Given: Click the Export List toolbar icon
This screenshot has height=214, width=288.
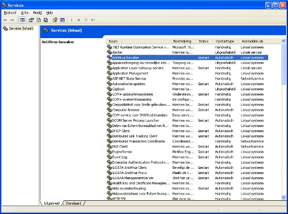Looking at the screenshot, I should pyautogui.click(x=46, y=20).
